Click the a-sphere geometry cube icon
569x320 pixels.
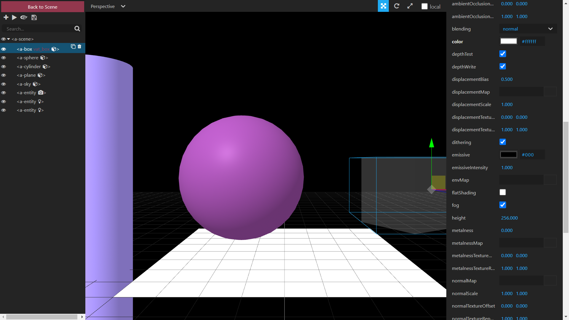point(43,58)
